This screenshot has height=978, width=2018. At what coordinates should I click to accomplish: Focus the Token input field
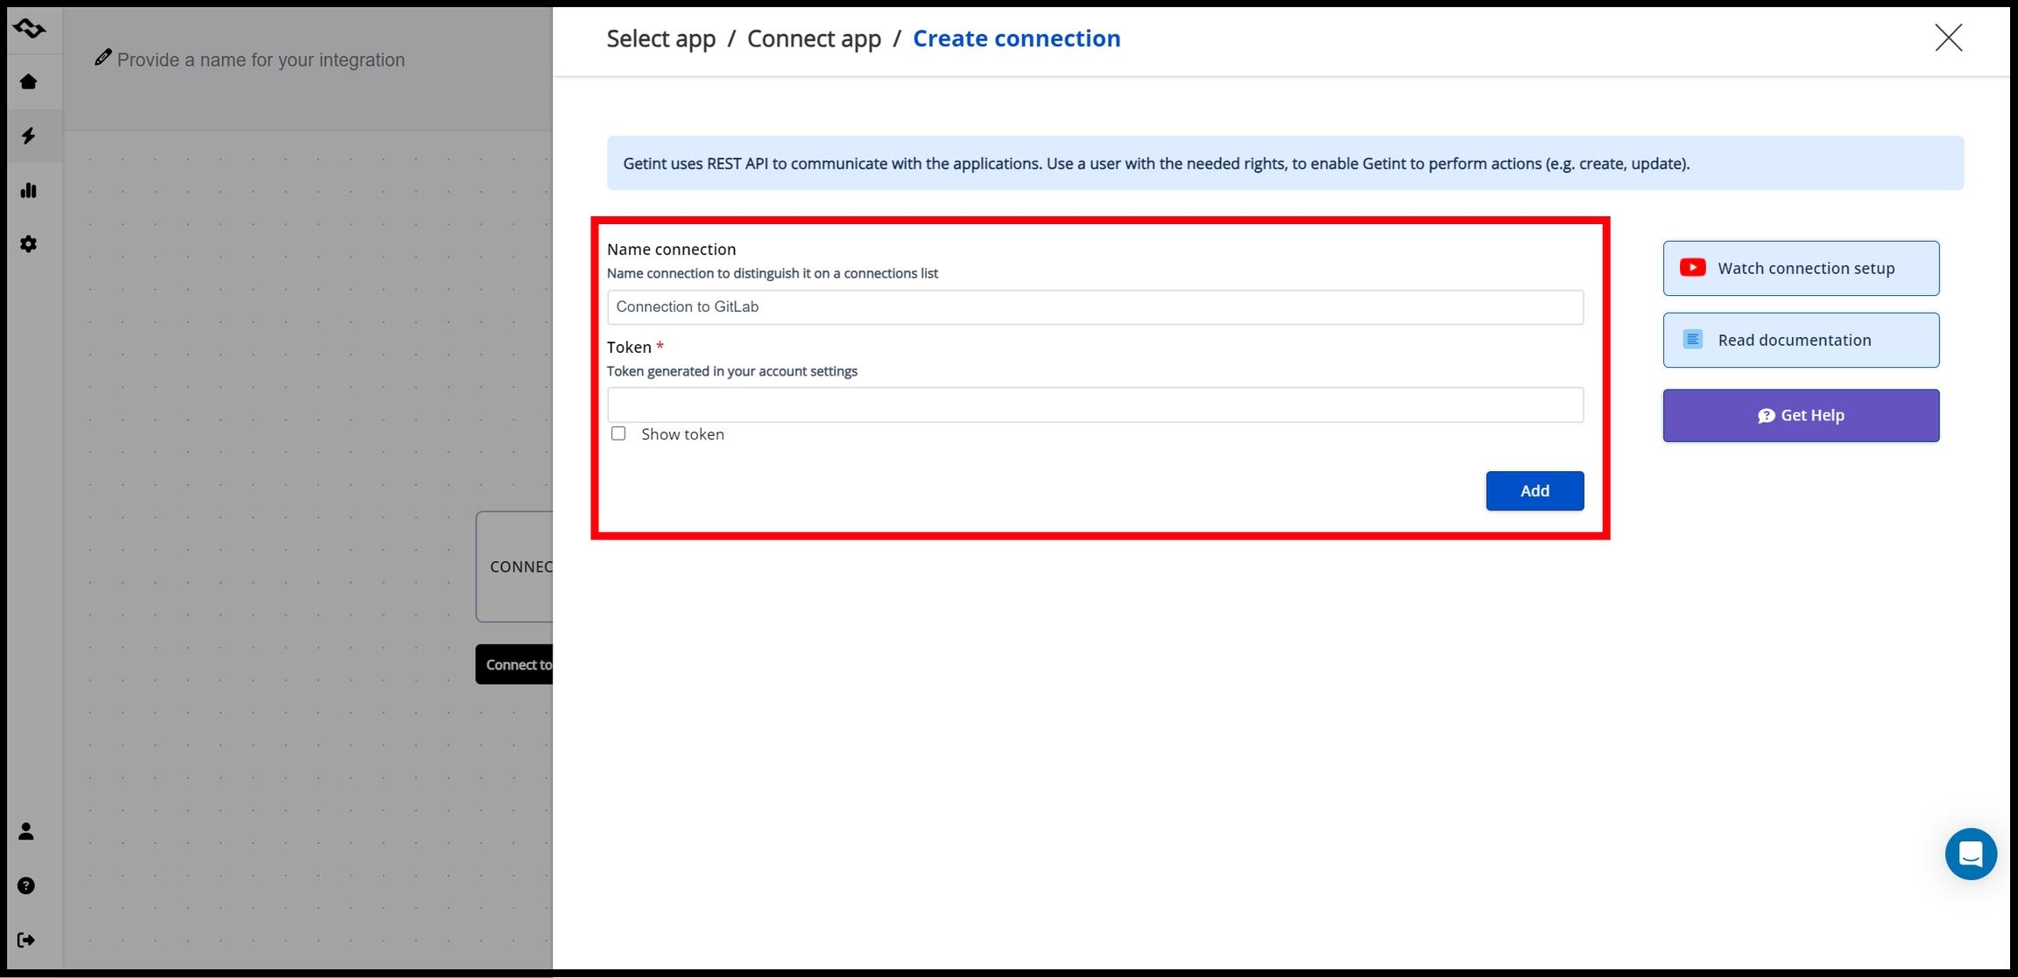(1095, 405)
